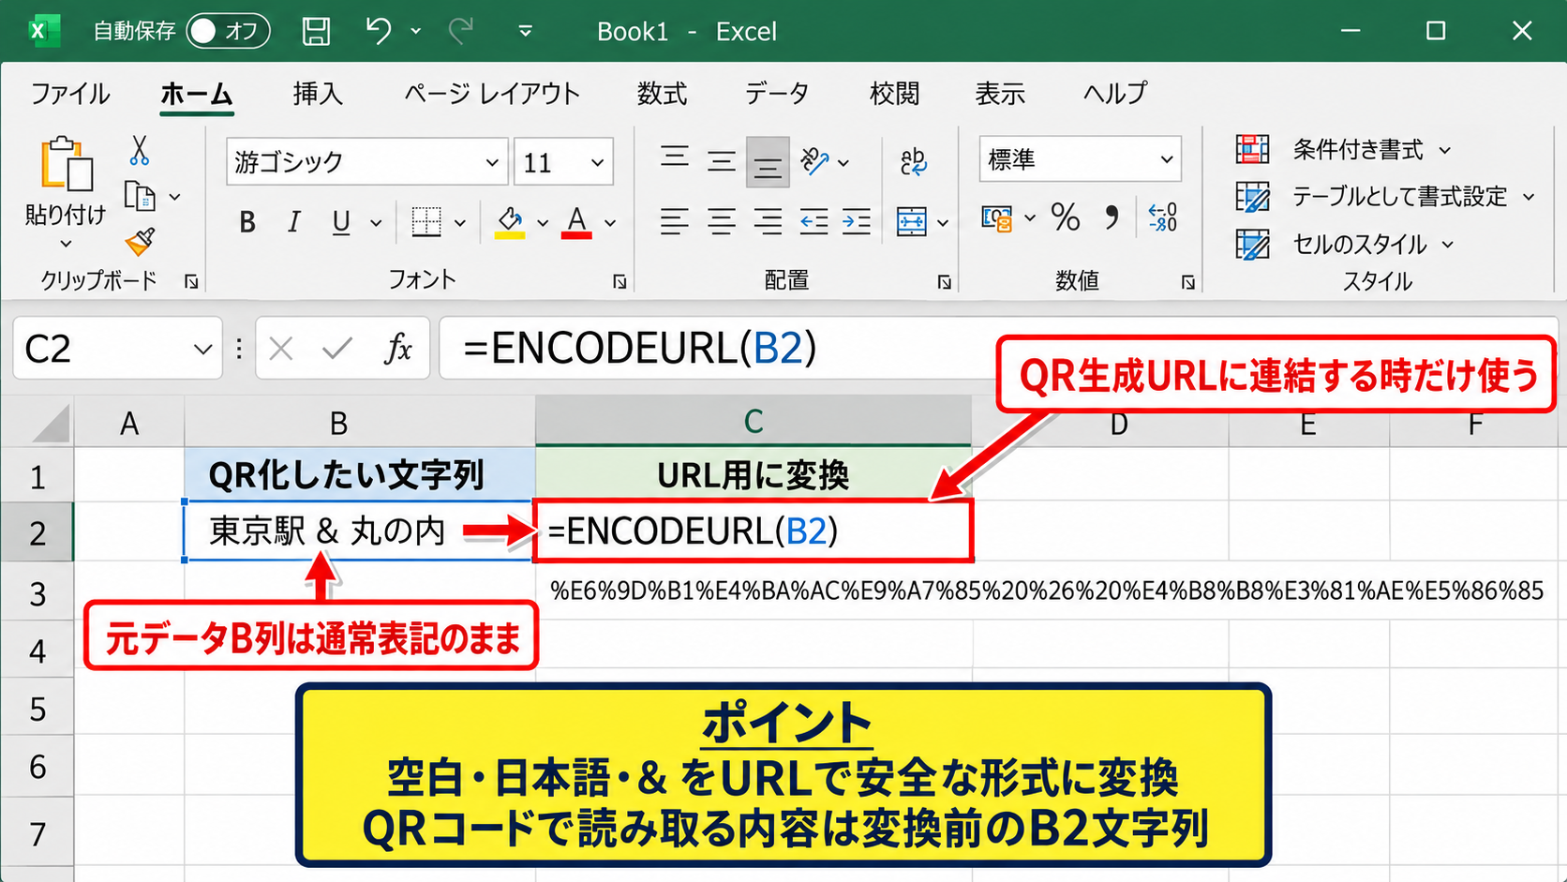Click the Wrap Text icon

coord(913,161)
